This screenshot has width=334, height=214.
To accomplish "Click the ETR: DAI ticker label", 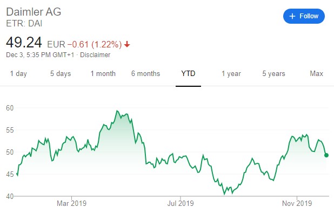I will (x=24, y=23).
